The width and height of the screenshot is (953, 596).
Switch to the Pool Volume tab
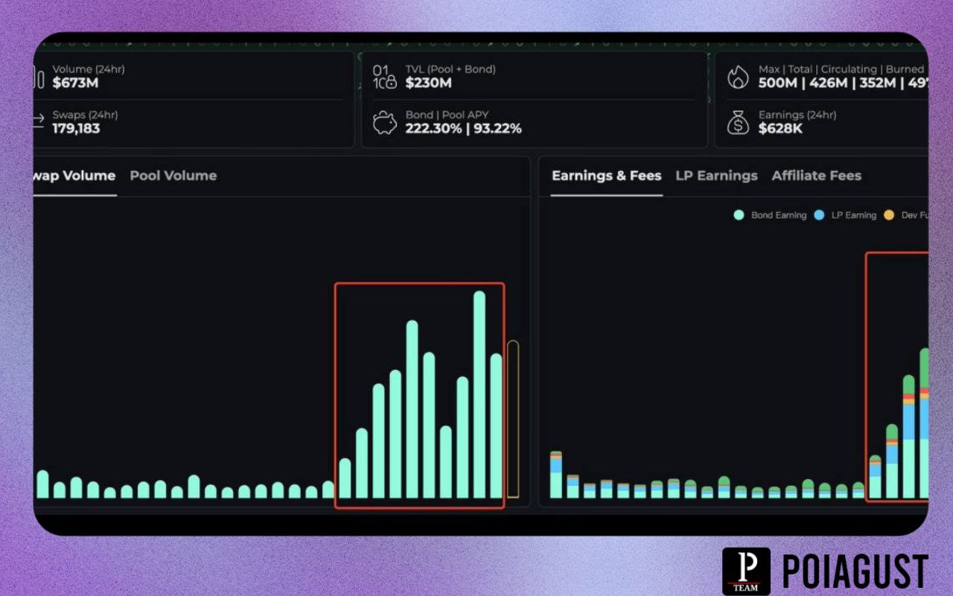[173, 176]
